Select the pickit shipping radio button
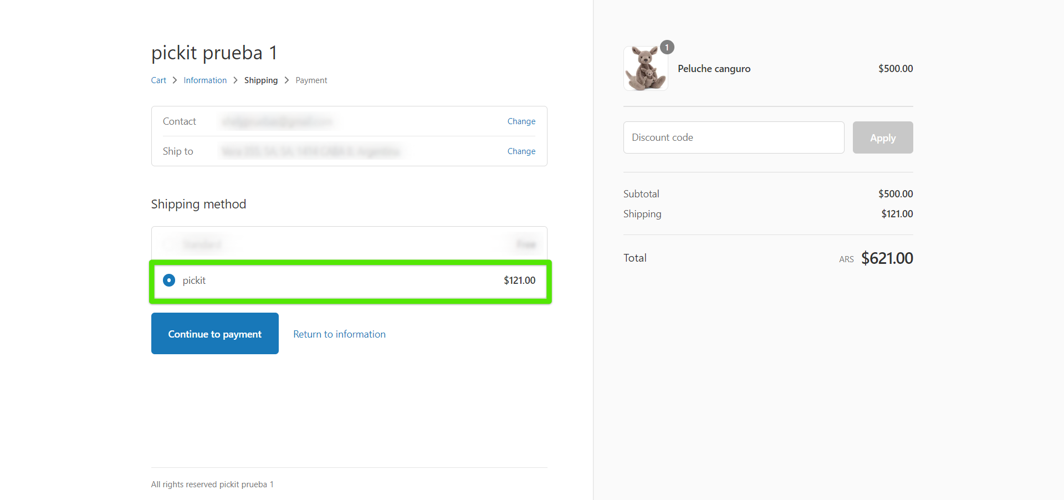The width and height of the screenshot is (1064, 500). pyautogui.click(x=169, y=280)
